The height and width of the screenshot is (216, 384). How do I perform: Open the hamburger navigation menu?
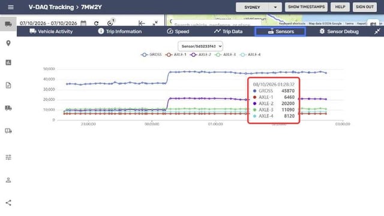[11, 7]
